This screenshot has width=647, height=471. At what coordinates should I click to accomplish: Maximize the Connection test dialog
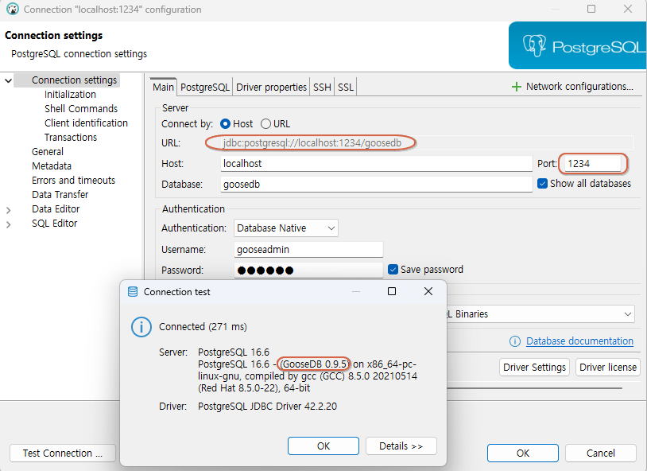392,291
